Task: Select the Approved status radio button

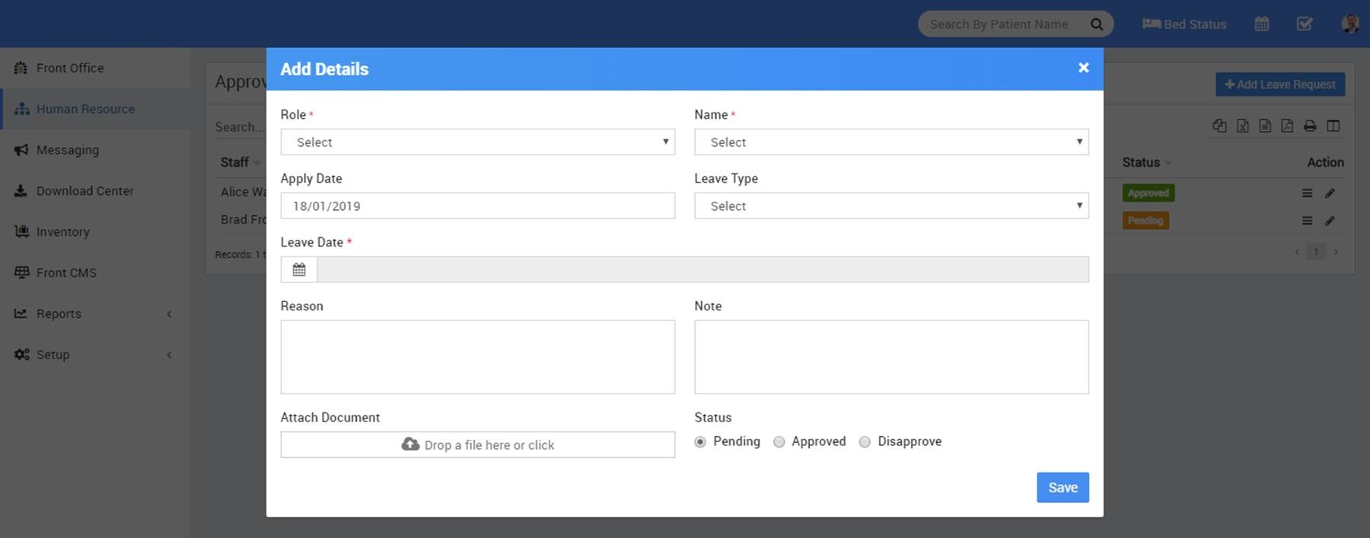Action: pyautogui.click(x=779, y=442)
